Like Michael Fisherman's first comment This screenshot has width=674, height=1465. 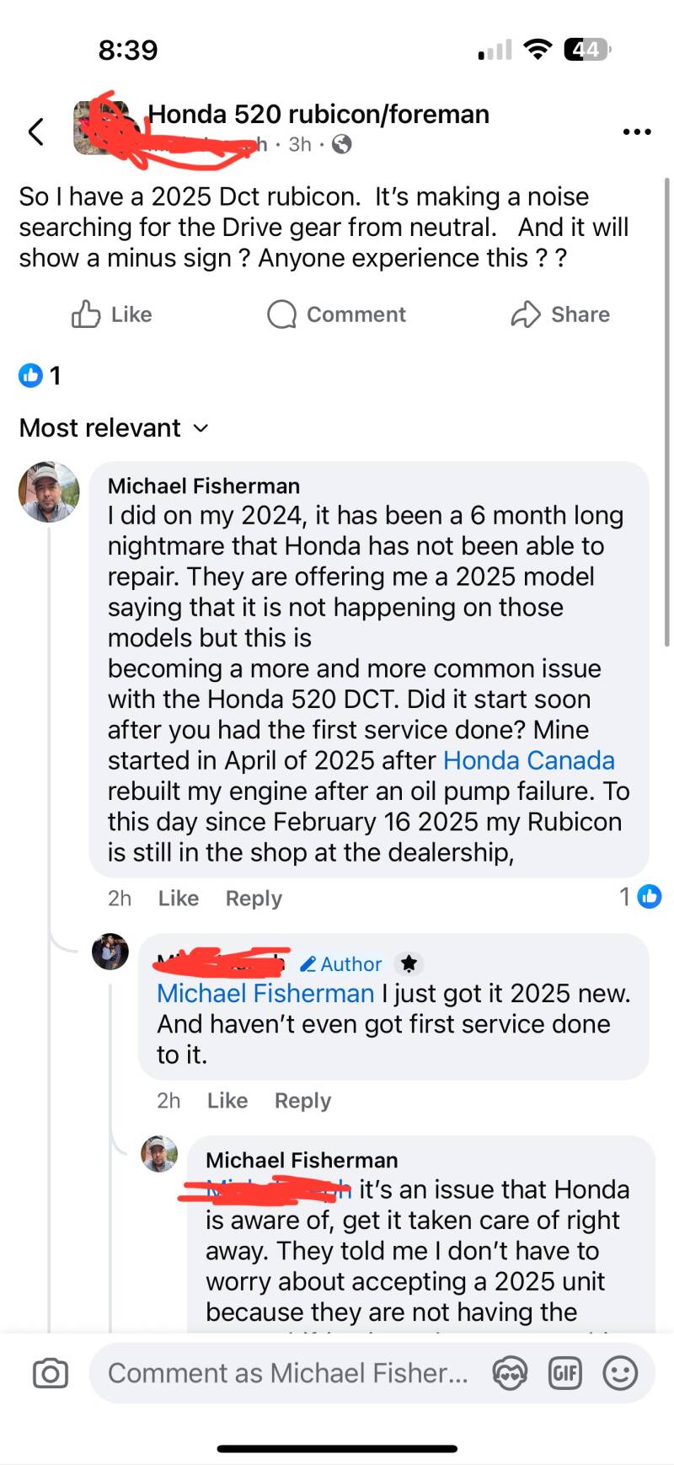(x=178, y=899)
